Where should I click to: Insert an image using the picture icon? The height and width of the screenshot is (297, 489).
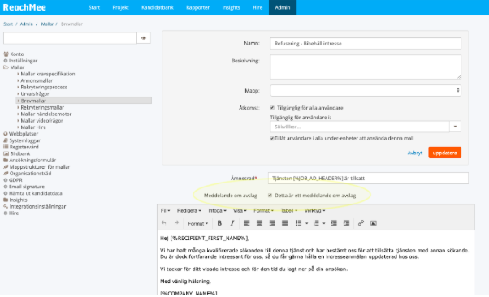[374, 223]
